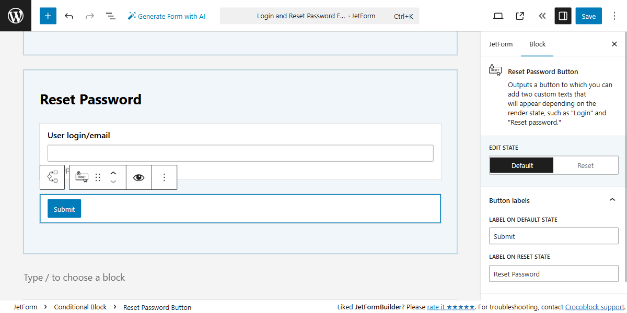The image size is (627, 313).
Task: Switch to the JetForm tab
Action: point(501,44)
